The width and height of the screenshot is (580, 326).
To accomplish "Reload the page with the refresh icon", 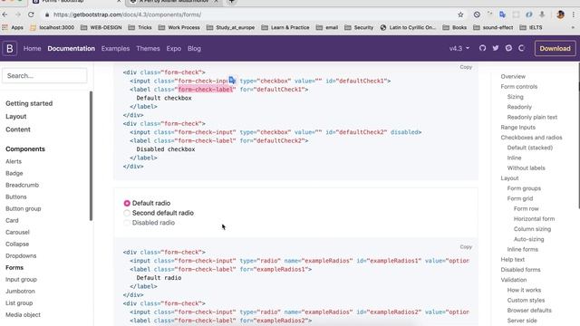I will point(31,14).
